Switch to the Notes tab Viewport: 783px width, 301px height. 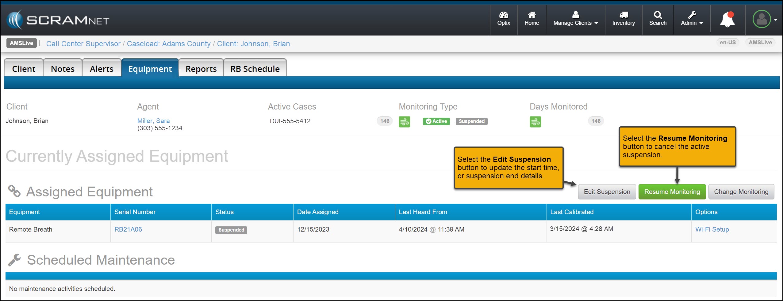coord(63,69)
